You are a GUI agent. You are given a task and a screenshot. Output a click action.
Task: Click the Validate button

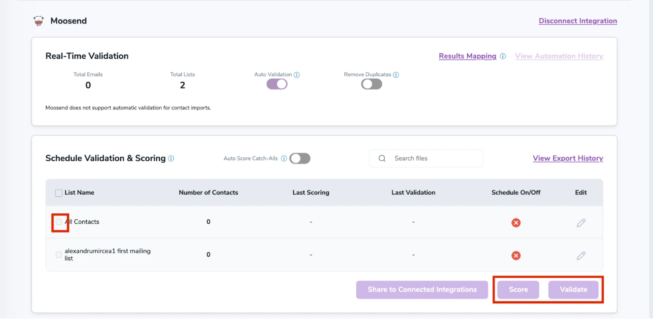pyautogui.click(x=573, y=289)
